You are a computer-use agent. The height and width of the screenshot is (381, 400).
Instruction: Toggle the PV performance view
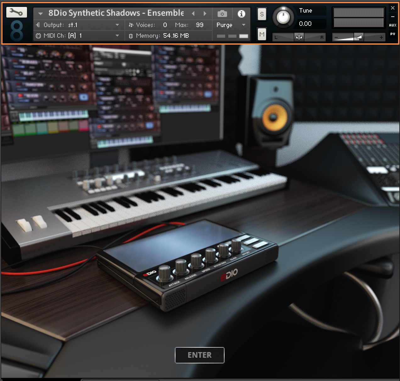(392, 35)
